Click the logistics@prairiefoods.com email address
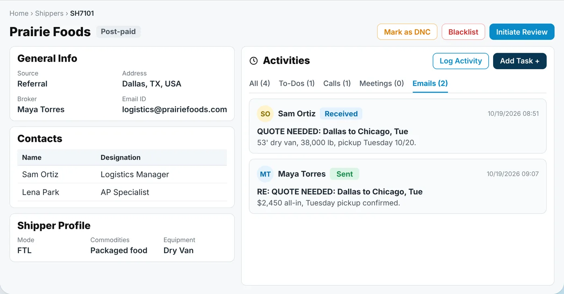Viewport: 564px width, 294px height. 174,109
